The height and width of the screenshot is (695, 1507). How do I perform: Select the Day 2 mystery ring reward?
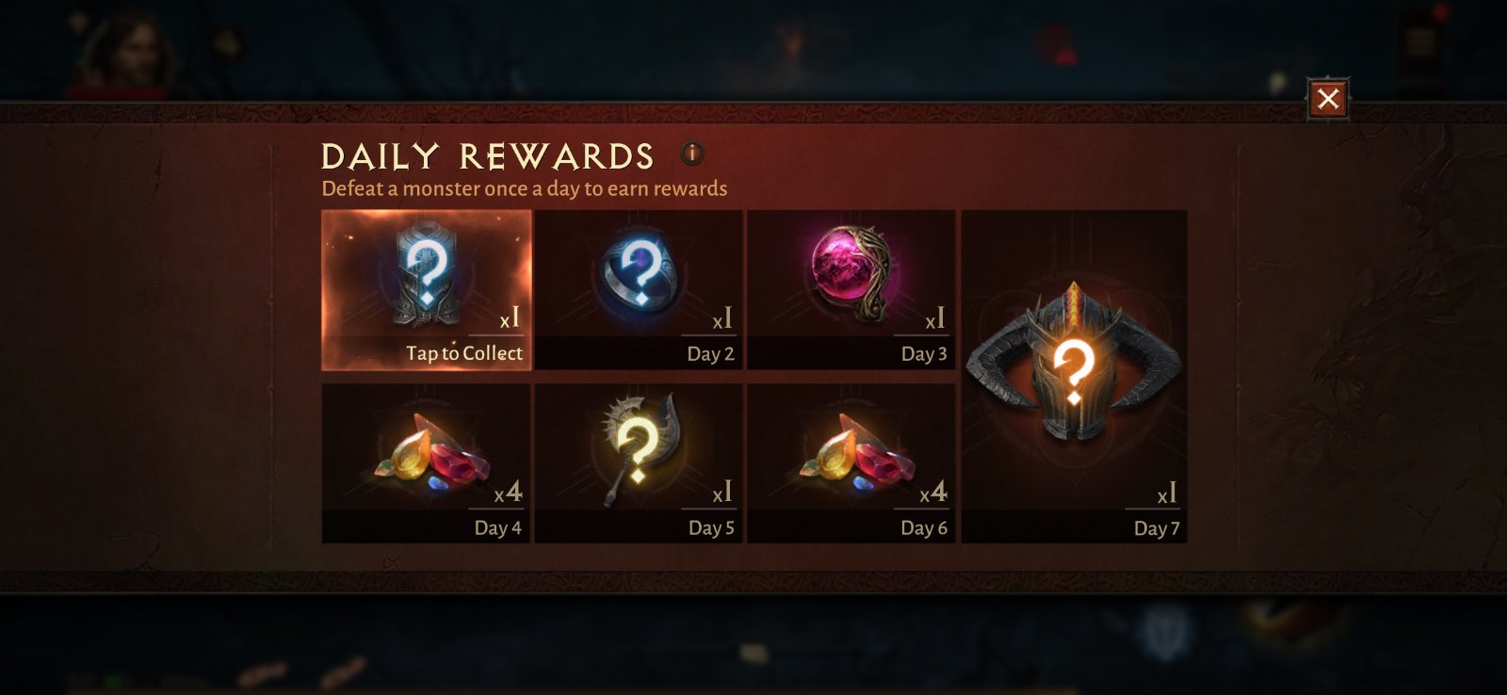[639, 290]
